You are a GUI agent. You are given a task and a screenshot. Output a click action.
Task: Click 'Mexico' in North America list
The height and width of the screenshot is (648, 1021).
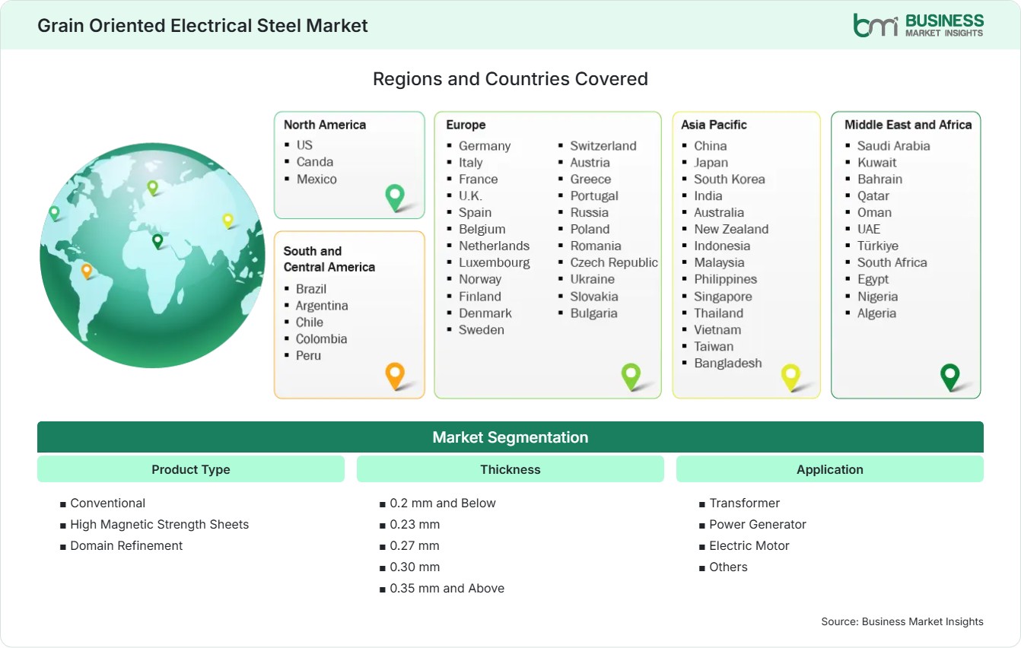316,179
